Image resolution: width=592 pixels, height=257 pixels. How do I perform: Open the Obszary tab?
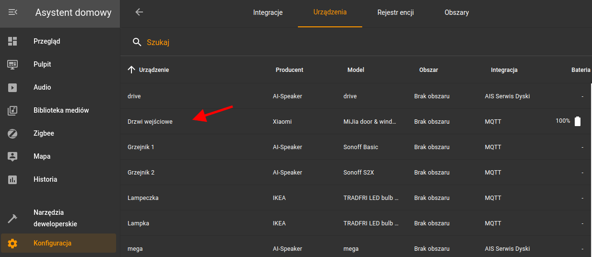pyautogui.click(x=456, y=12)
